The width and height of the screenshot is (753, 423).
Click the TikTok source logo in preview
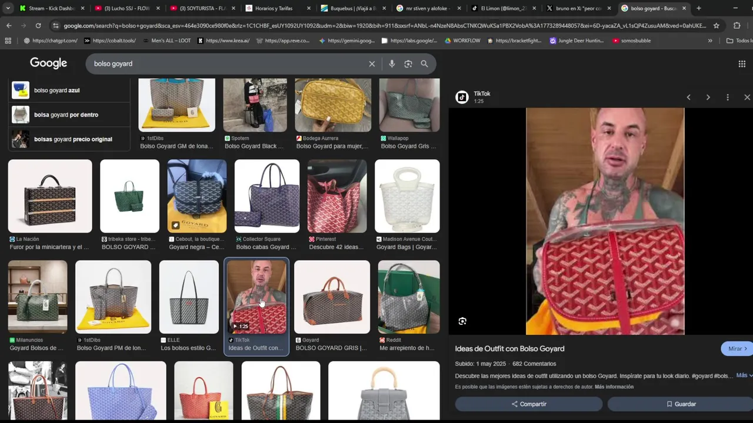(462, 98)
